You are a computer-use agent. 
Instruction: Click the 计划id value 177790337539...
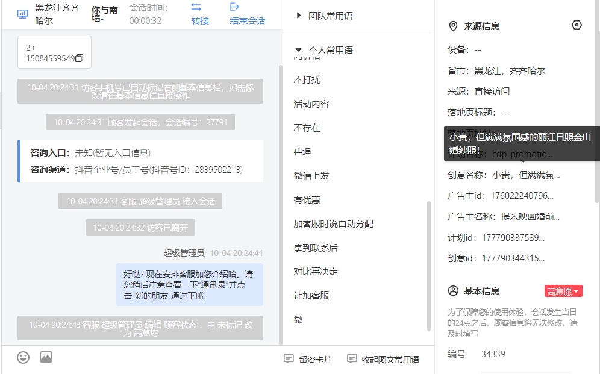[513, 238]
